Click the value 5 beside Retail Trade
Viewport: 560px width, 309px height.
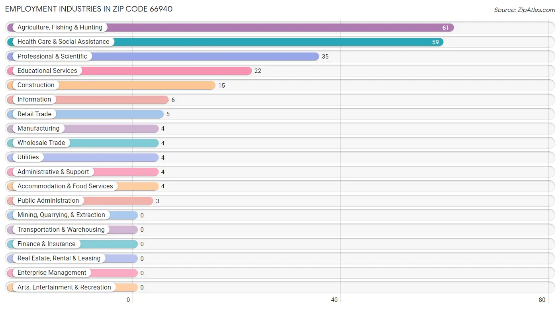168,114
